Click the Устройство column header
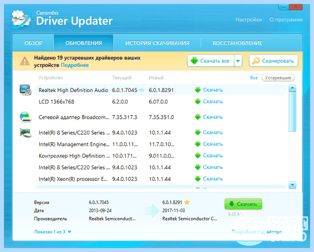The image size is (314, 252). coord(51,78)
